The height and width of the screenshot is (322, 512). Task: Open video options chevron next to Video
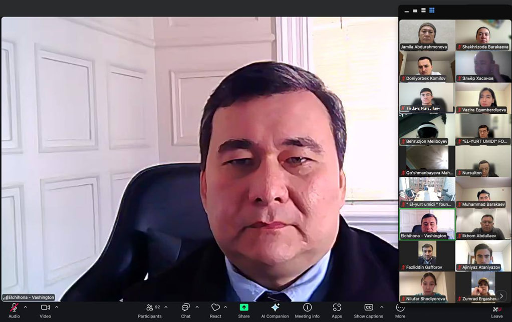point(57,307)
